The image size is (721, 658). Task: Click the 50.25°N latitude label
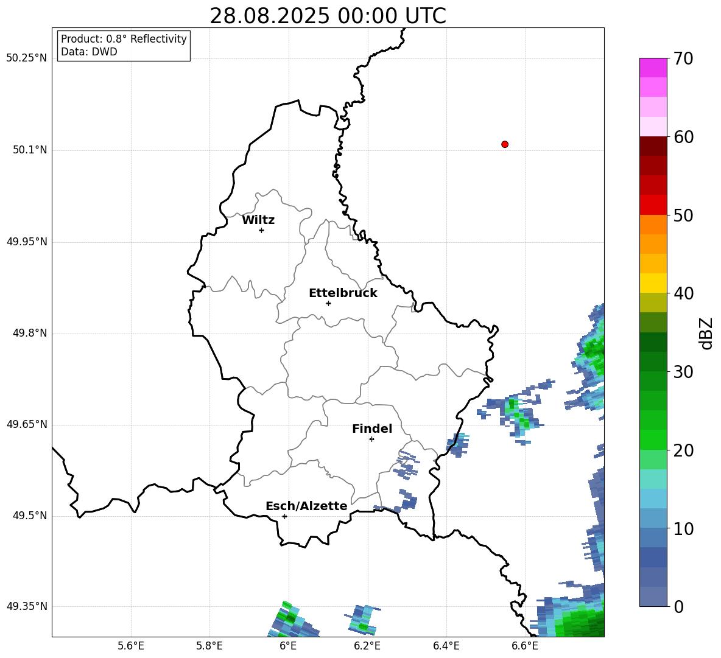coord(27,58)
